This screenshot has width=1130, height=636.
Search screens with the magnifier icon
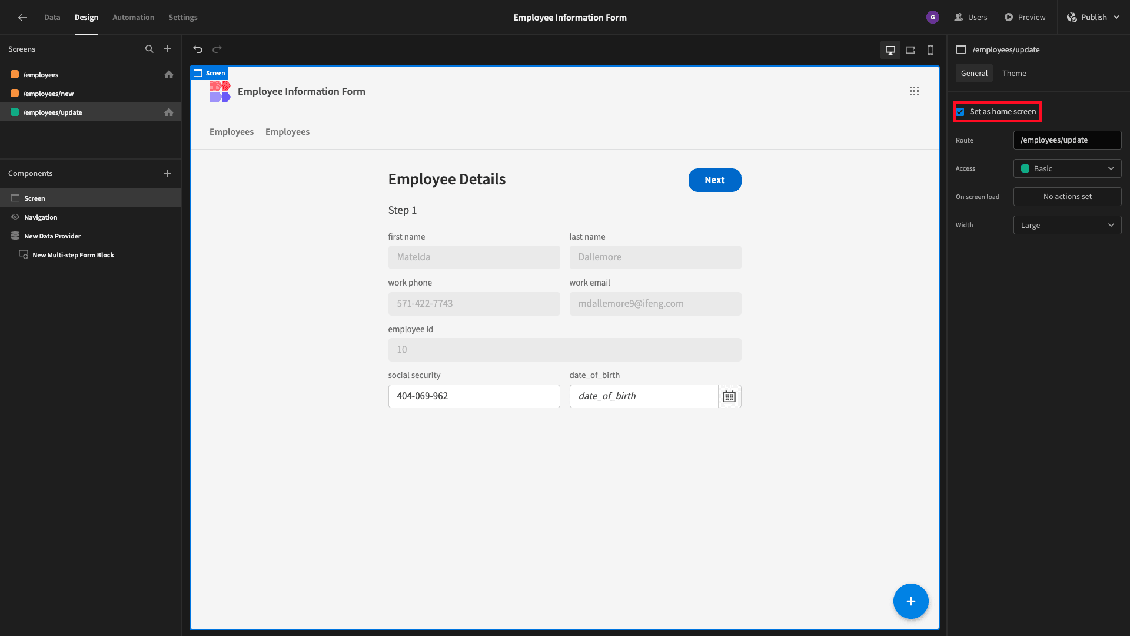coord(149,49)
